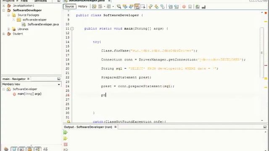Screen dimensions: 269x151
Task: Click scroll-down arrow of the editor
Action: (x=262, y=120)
